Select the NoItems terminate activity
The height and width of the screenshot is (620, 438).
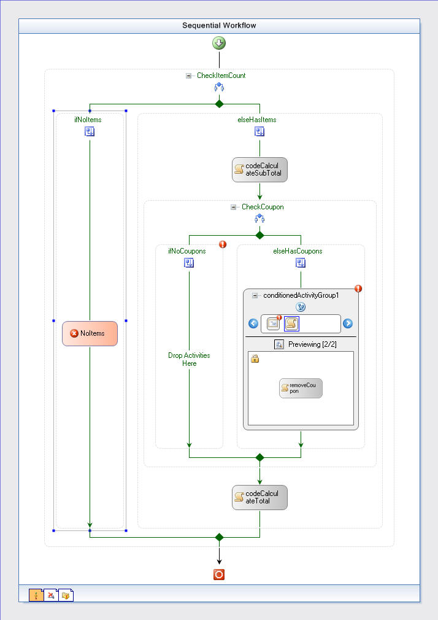click(x=90, y=333)
